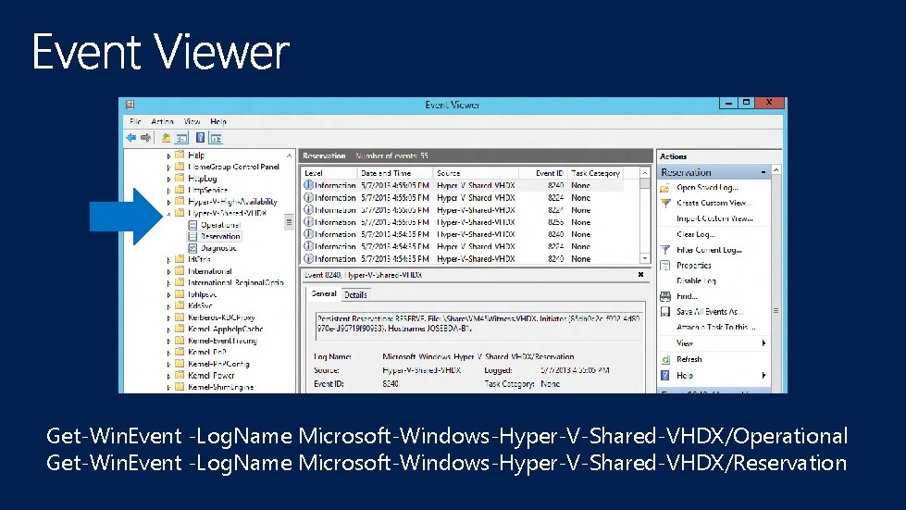Expand the KdsSvc node

[168, 306]
